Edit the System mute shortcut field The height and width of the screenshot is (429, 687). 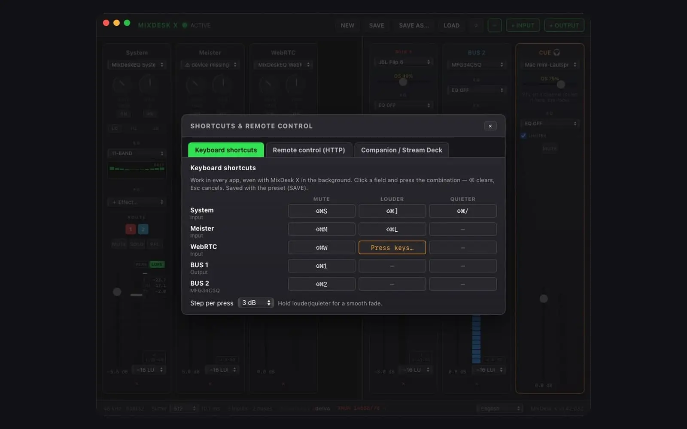point(322,211)
